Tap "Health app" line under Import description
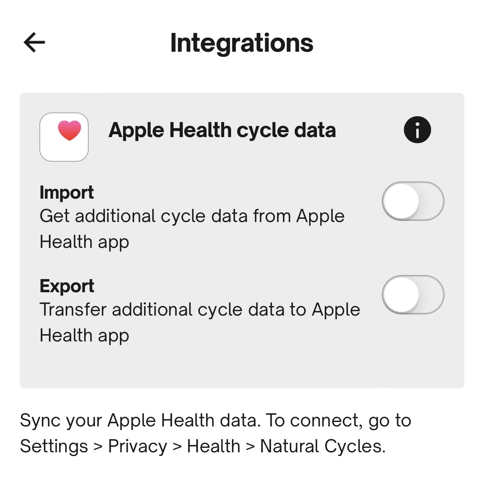 (x=84, y=242)
